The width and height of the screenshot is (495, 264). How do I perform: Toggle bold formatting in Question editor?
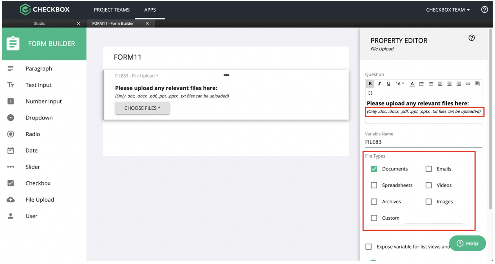[370, 84]
